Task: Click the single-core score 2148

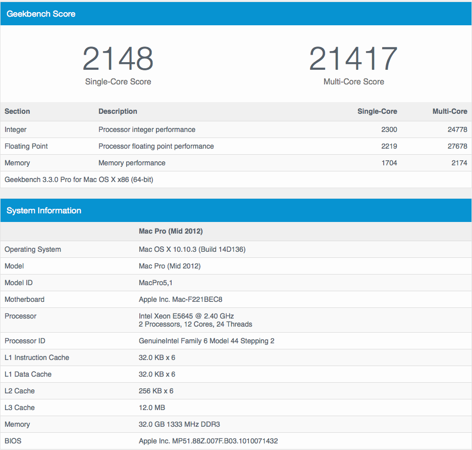Action: pyautogui.click(x=118, y=59)
